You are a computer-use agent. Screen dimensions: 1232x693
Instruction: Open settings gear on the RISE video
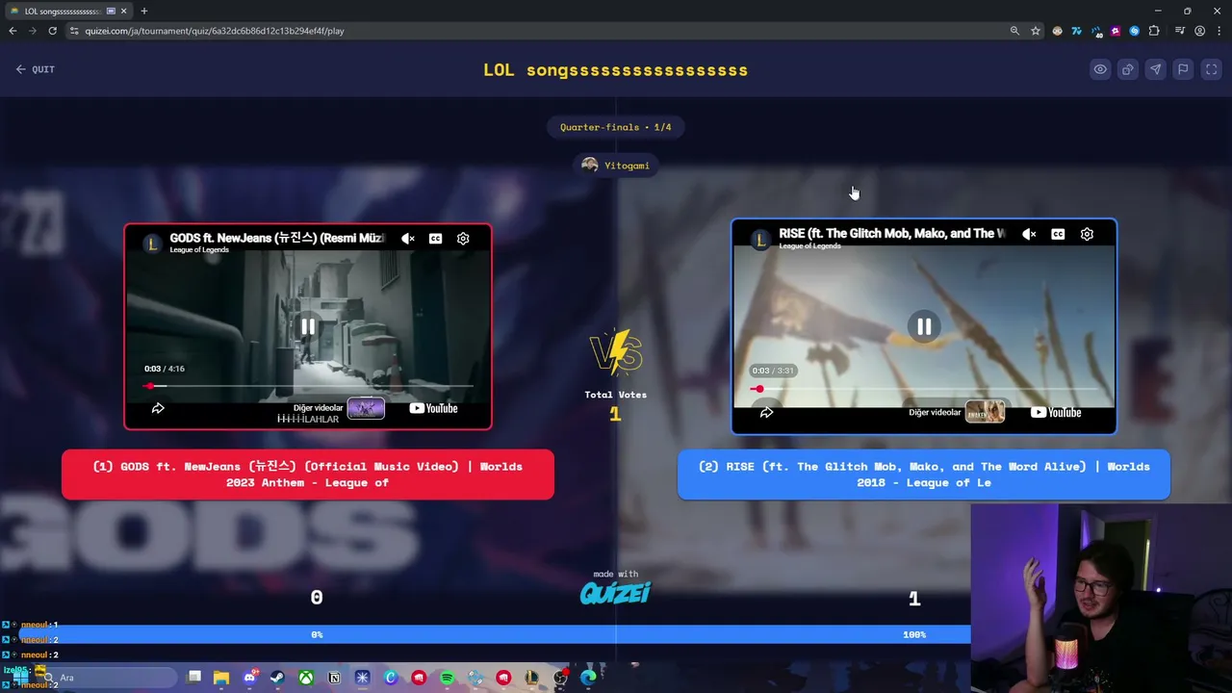tap(1087, 234)
